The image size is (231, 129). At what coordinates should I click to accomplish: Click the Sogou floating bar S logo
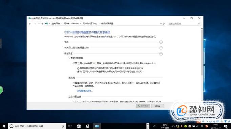(199, 121)
